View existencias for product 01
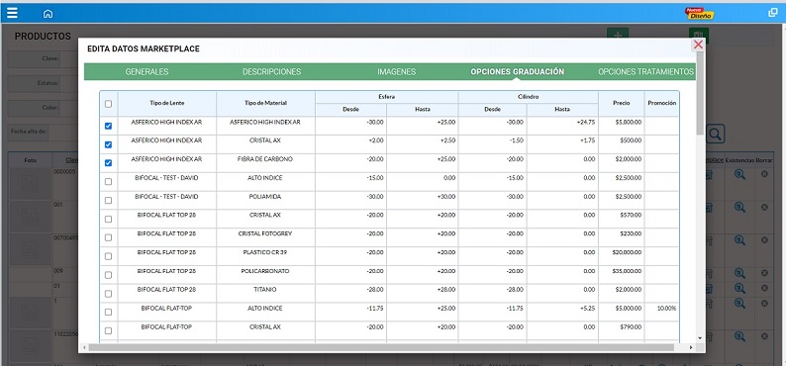This screenshot has width=786, height=366. click(739, 288)
